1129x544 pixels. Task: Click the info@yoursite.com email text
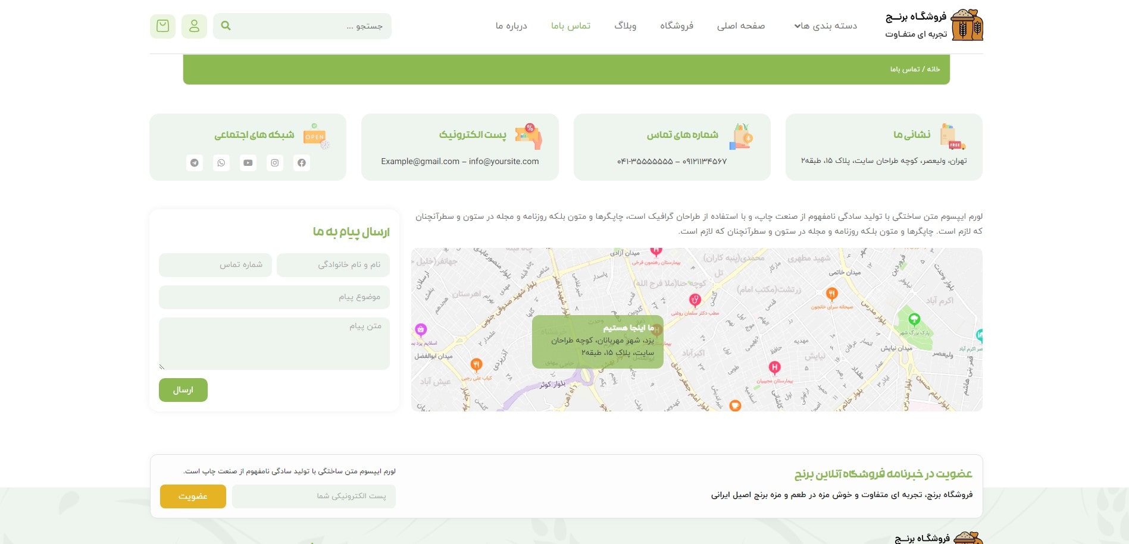tap(503, 161)
